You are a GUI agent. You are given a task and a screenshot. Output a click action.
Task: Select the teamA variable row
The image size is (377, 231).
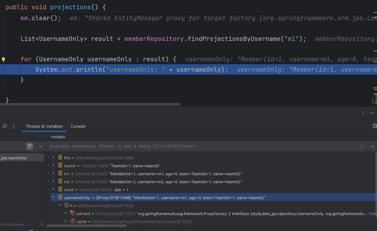point(213,166)
